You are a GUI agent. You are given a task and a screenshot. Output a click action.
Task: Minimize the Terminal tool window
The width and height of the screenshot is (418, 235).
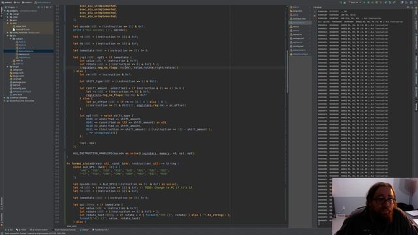coord(412,7)
